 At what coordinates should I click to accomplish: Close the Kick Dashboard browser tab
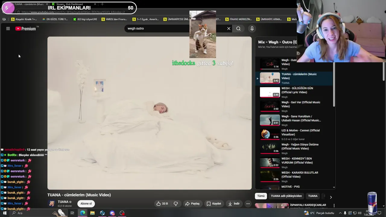95,4
